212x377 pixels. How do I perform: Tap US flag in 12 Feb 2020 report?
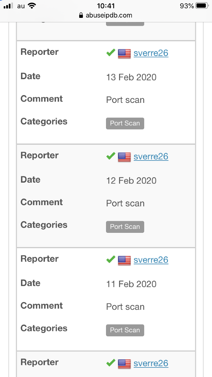point(124,157)
